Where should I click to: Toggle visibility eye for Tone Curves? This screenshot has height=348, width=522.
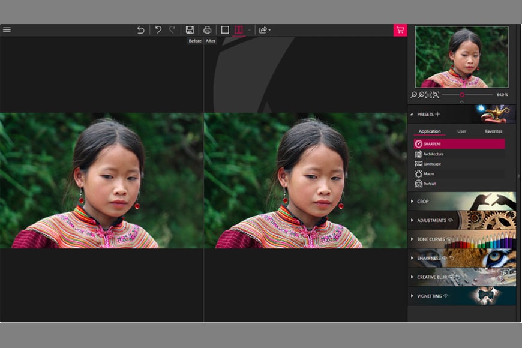click(449, 239)
